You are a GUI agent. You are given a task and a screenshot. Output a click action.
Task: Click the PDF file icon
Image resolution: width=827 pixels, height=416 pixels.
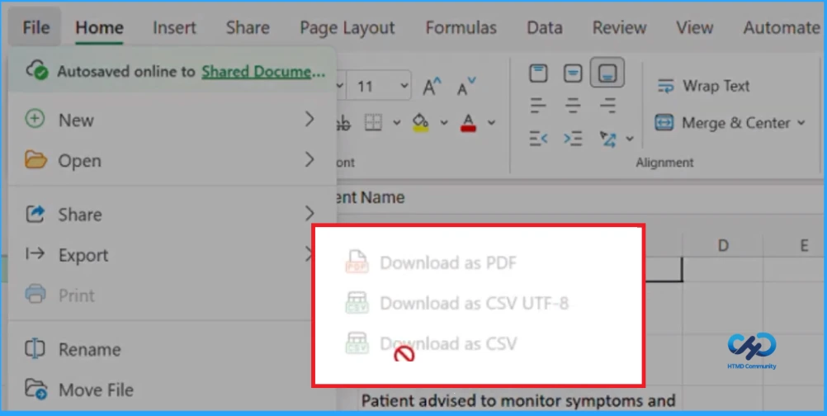357,262
